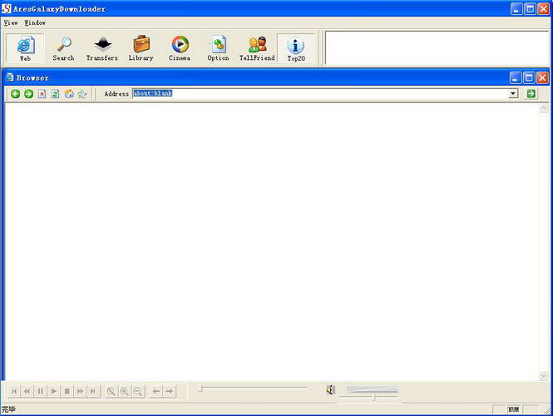Open the View menu

[11, 22]
